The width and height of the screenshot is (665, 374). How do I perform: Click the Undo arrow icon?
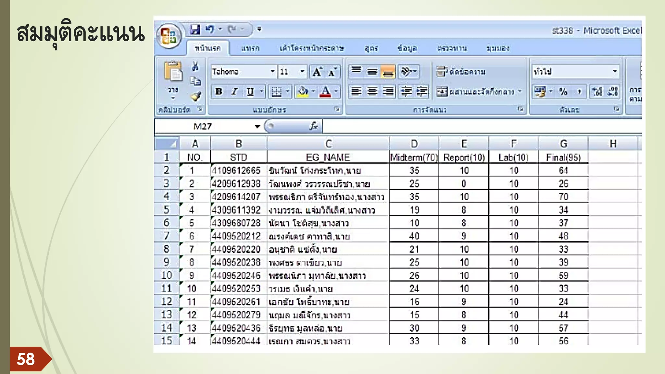point(209,29)
